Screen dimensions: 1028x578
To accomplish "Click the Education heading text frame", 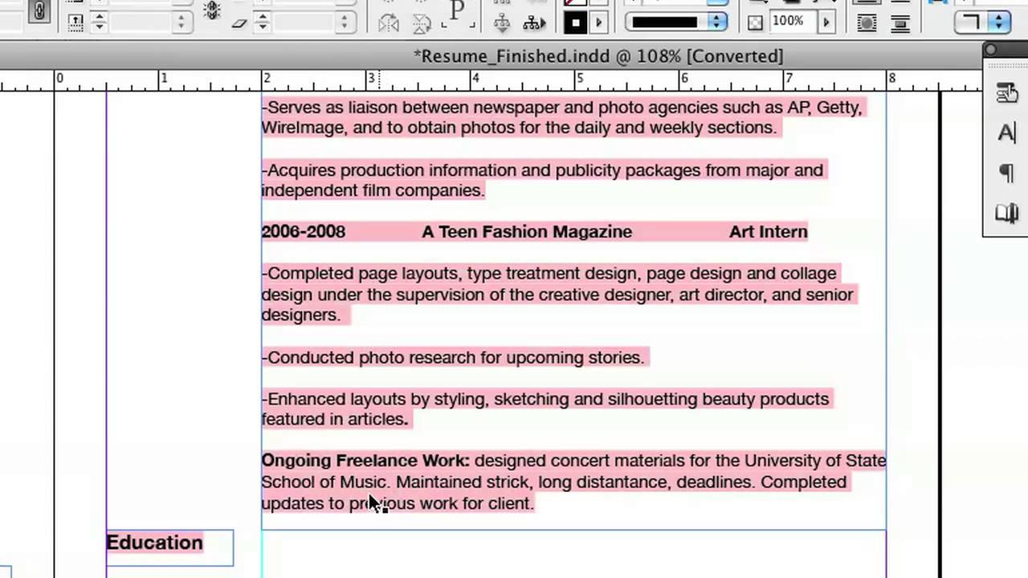I will pyautogui.click(x=169, y=547).
